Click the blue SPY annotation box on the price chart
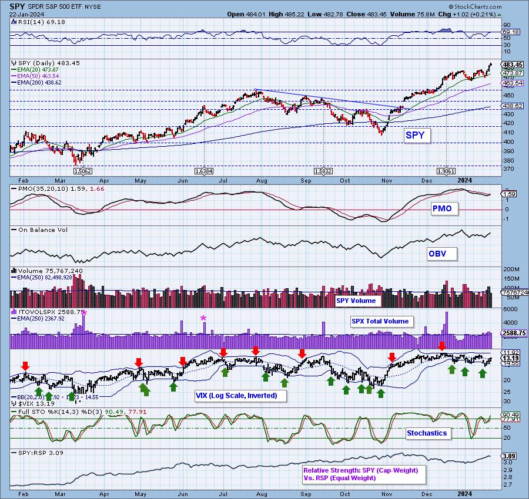Viewport: 529px width, 499px height. pyautogui.click(x=417, y=136)
